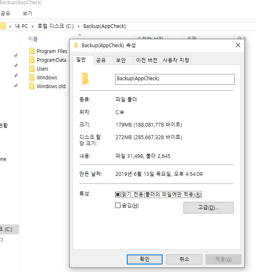Viewport: 256px width, 272px height.
Task: Click ProgramData name text
Action: 51,60
